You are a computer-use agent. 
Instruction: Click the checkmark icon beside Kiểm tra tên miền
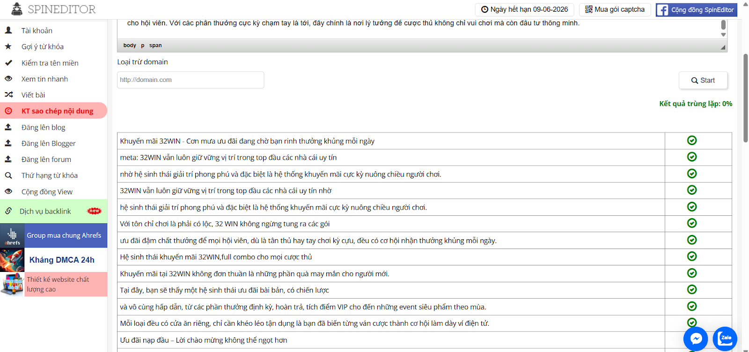8,62
